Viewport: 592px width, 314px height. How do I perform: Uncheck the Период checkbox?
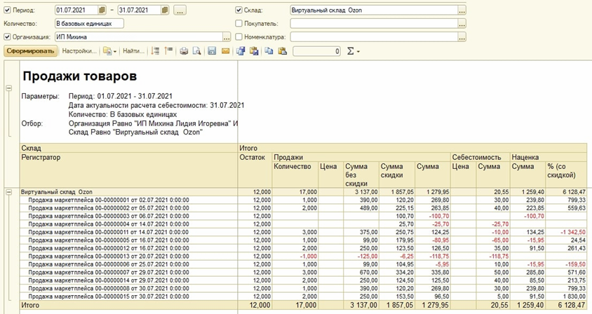8,11
